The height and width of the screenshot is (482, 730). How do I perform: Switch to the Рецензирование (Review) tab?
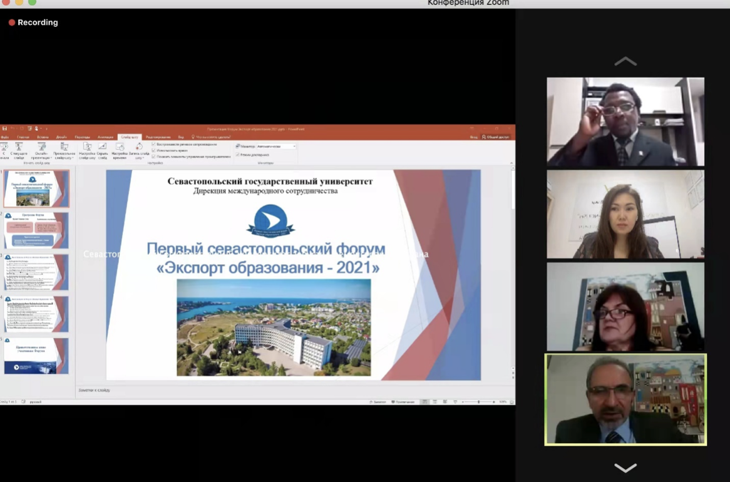[x=158, y=137]
